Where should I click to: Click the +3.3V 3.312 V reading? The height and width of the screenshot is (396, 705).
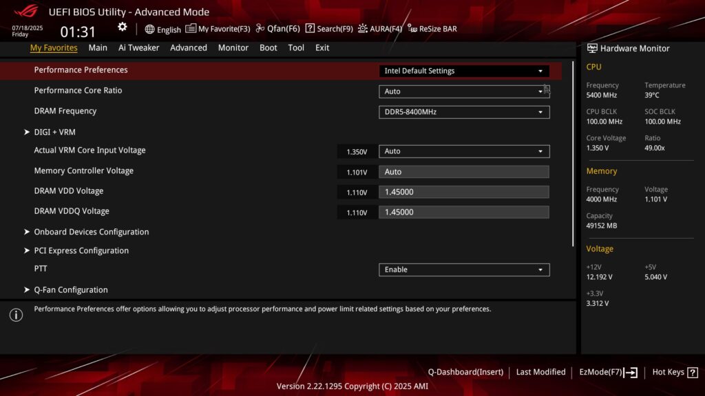[x=597, y=303]
